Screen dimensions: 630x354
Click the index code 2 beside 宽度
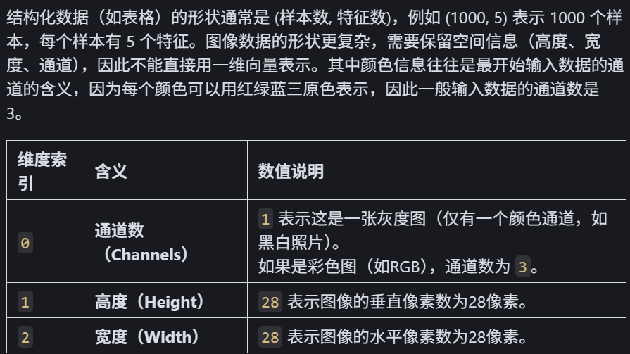click(x=25, y=337)
